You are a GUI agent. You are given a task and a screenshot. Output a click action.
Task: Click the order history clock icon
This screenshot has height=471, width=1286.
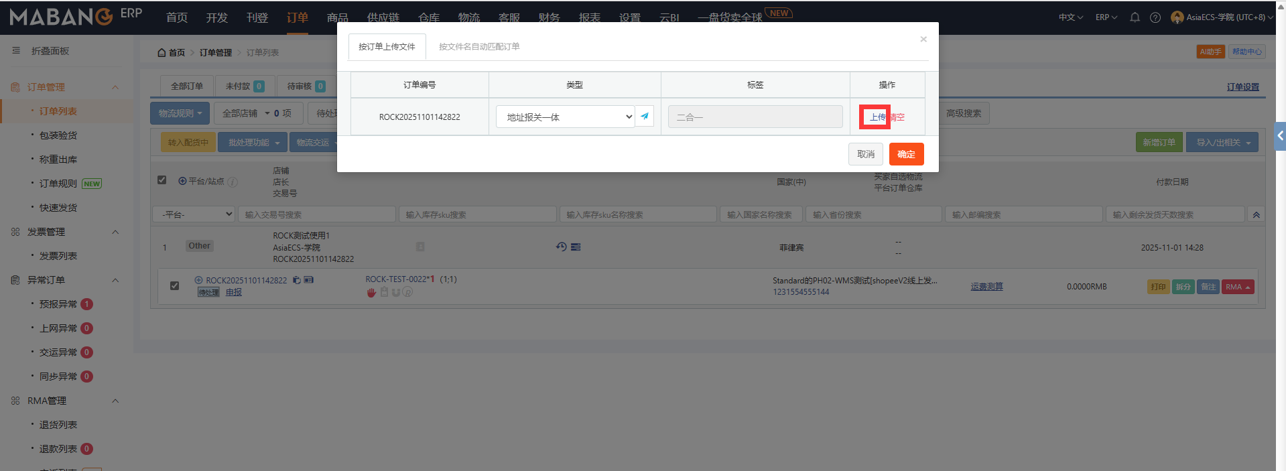tap(562, 247)
